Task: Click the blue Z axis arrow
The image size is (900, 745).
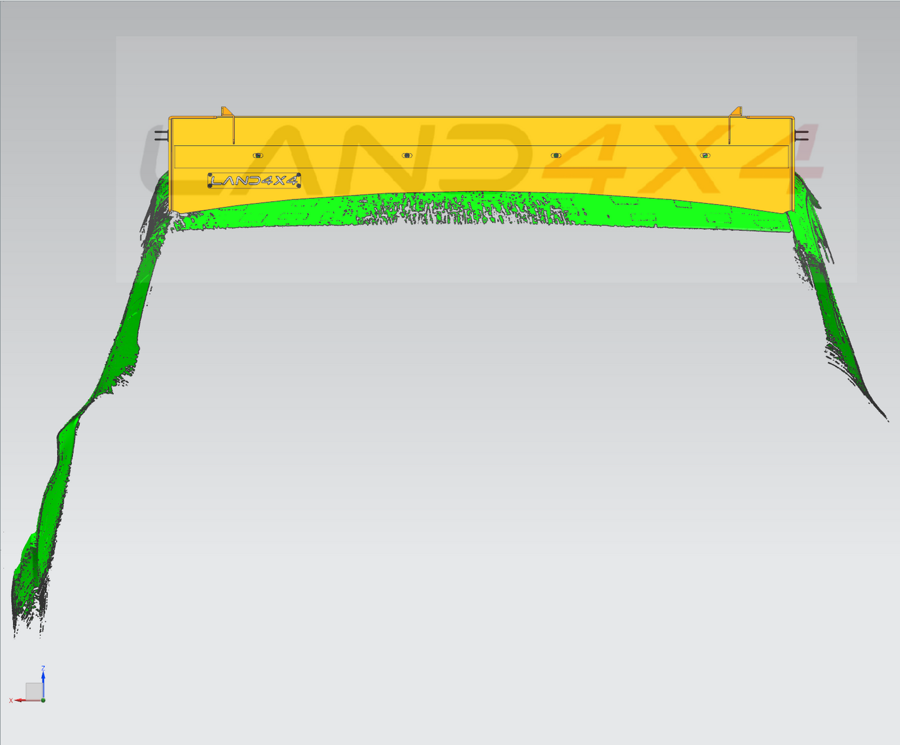Action: coord(43,675)
